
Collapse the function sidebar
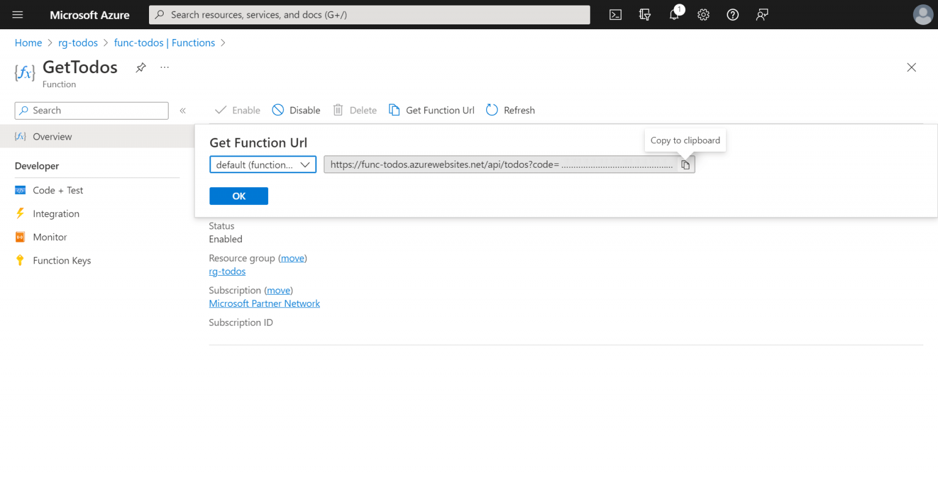tap(182, 110)
